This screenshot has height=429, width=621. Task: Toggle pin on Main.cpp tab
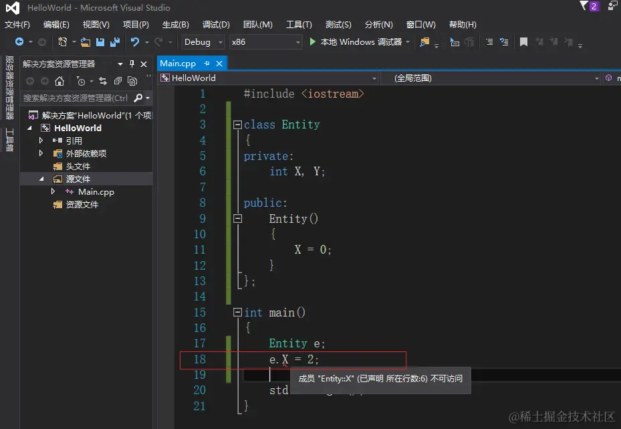click(x=207, y=63)
